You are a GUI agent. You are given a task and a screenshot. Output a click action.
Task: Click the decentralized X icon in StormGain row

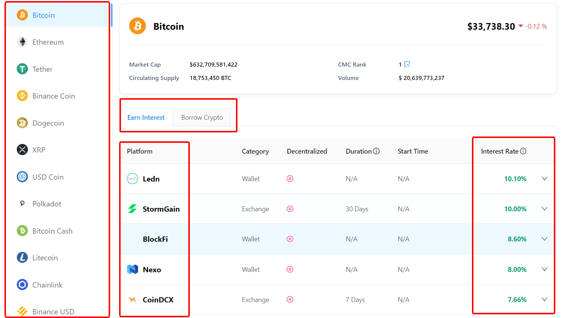click(290, 209)
